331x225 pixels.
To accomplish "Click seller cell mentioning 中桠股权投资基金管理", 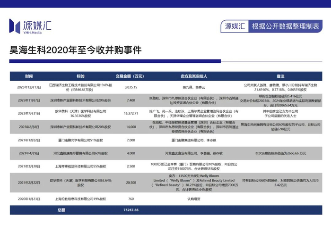I will coord(194,127).
